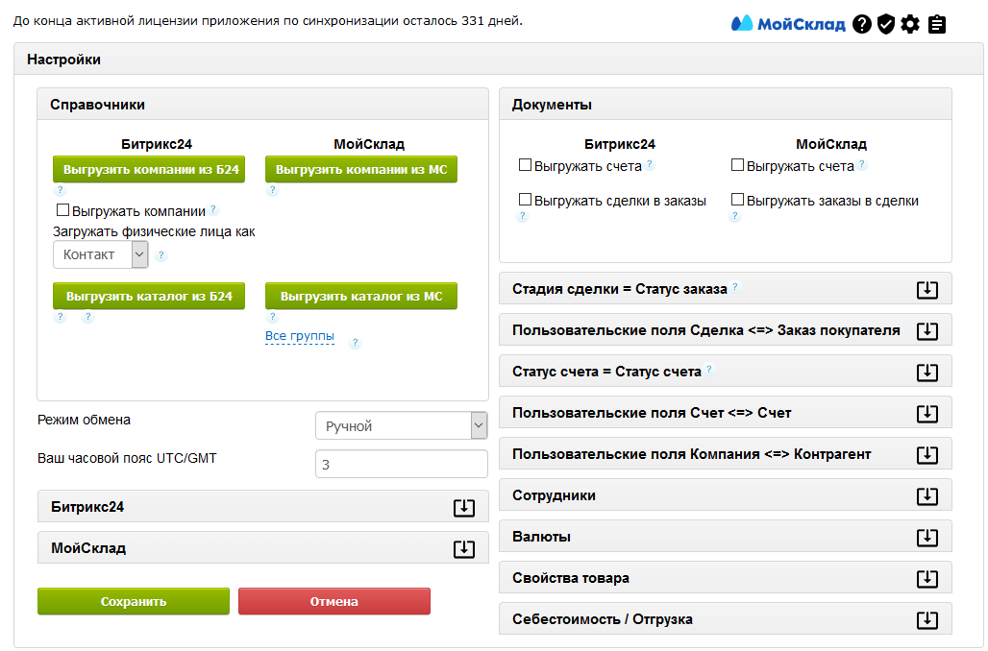Image resolution: width=988 pixels, height=651 pixels.
Task: Click the МойСклад logo
Action: point(788,24)
